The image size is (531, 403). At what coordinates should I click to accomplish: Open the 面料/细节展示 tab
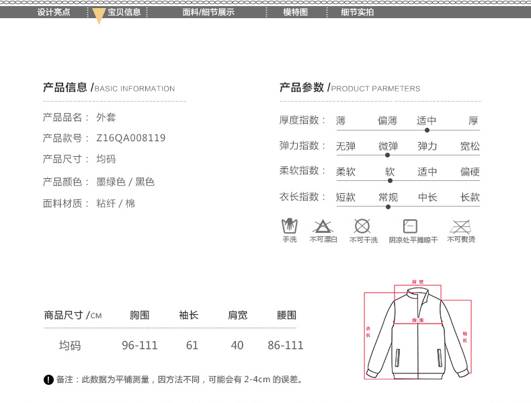pos(208,12)
